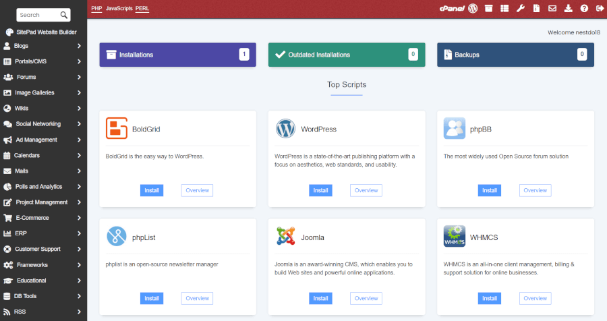
Task: Click the Blogs person icon in sidebar
Action: (x=7, y=46)
